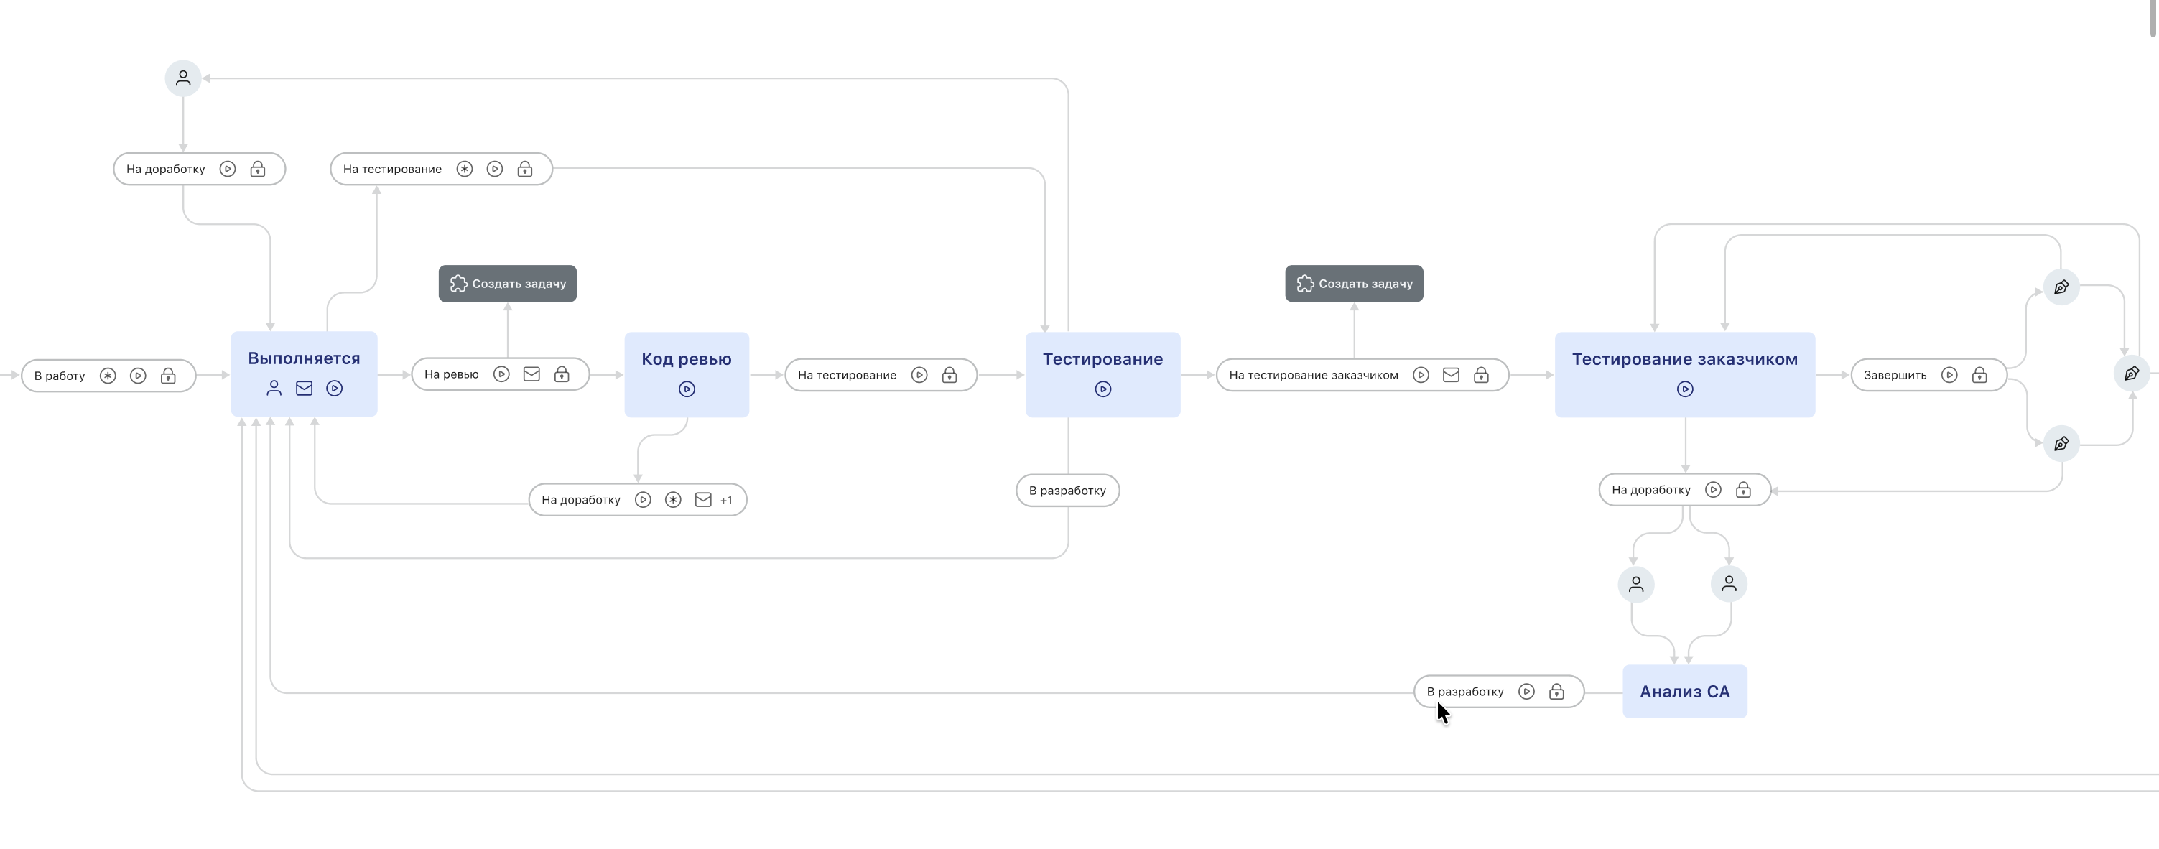The width and height of the screenshot is (2159, 849).
Task: Click lock icon on На тестирование заказчиком transition
Action: click(1481, 376)
